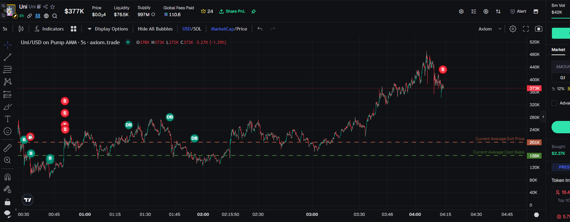Go to date icon on time axis

click(536, 214)
